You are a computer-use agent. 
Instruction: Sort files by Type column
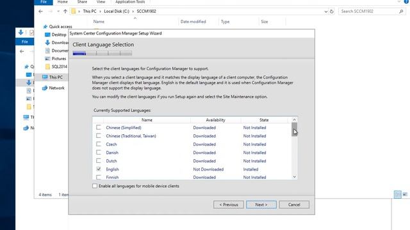point(225,22)
